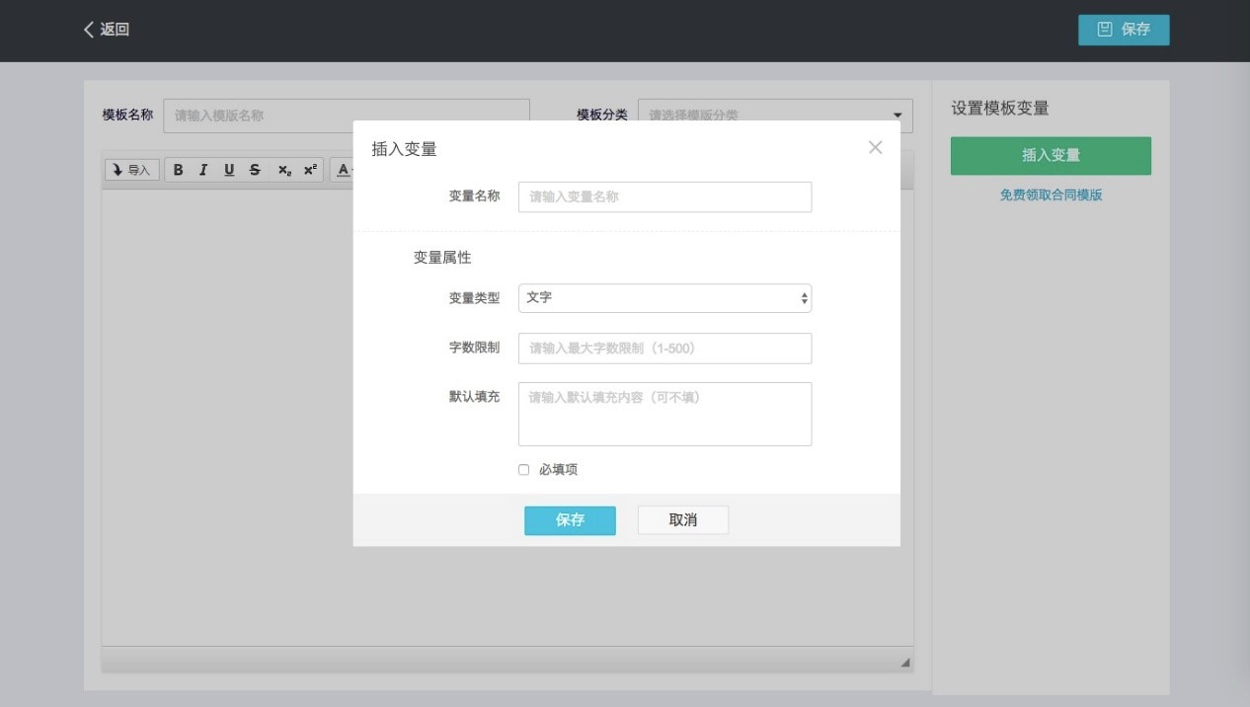Click the green 插入变量 button
Image resolution: width=1250 pixels, height=707 pixels.
tap(1051, 155)
